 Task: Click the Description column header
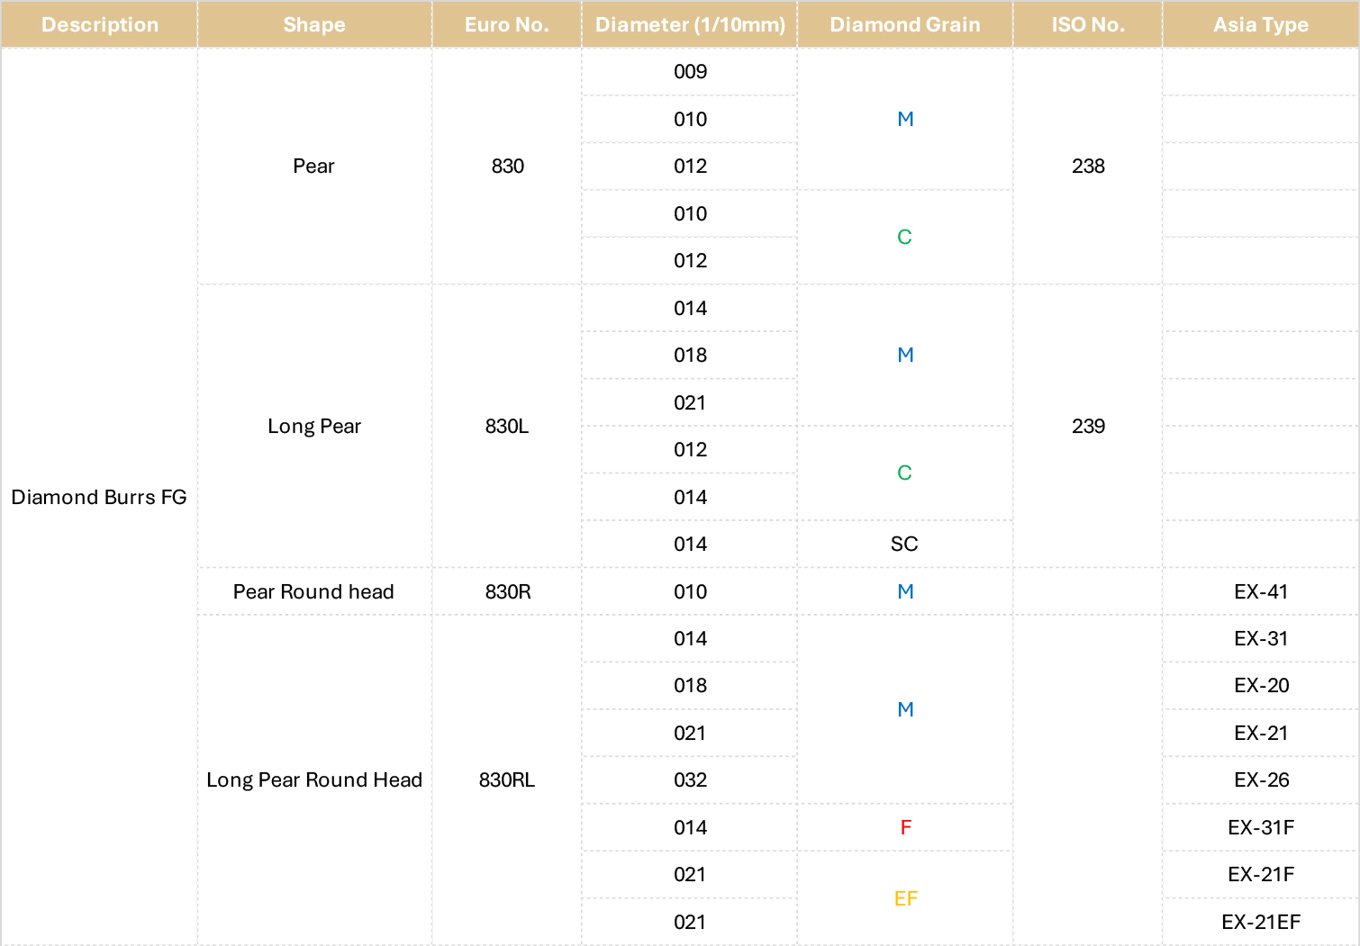tap(99, 24)
